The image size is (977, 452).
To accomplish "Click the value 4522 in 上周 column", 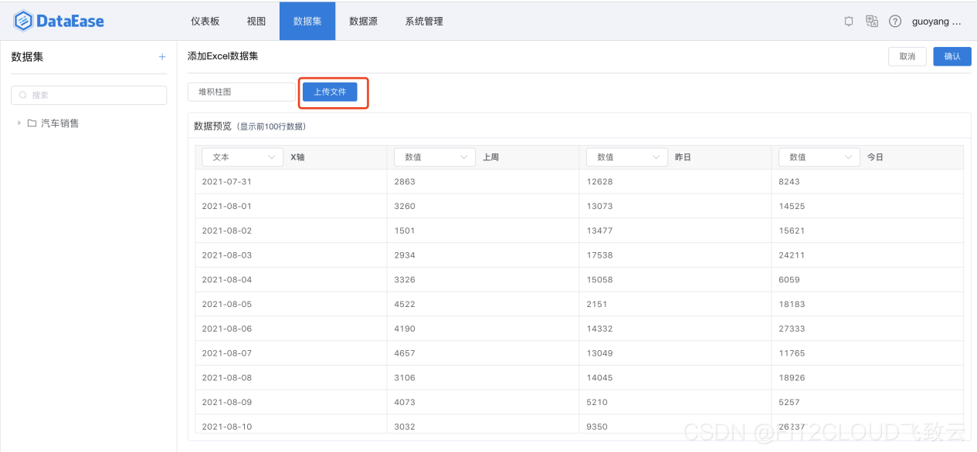I will tap(405, 304).
